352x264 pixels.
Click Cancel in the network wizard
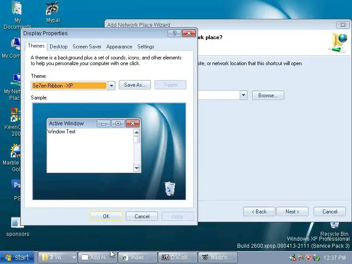pos(330,212)
